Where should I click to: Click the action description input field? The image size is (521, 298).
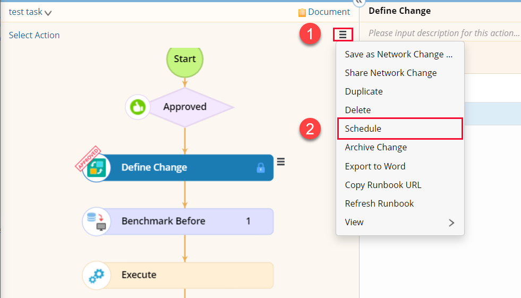[x=443, y=33]
